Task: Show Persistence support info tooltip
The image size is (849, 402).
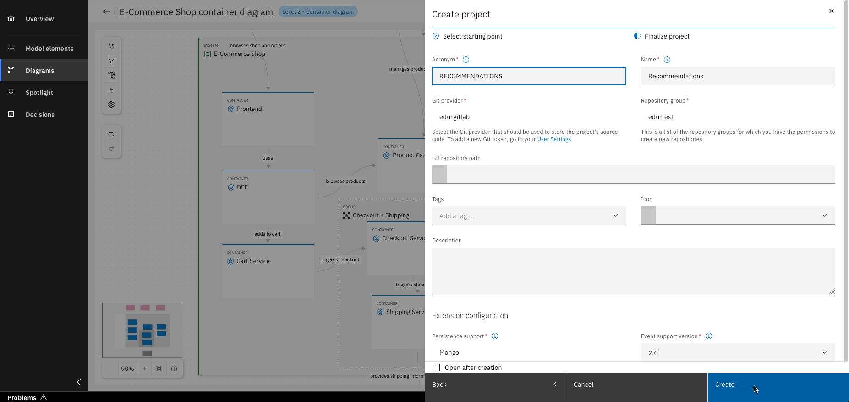Action: coord(495,336)
